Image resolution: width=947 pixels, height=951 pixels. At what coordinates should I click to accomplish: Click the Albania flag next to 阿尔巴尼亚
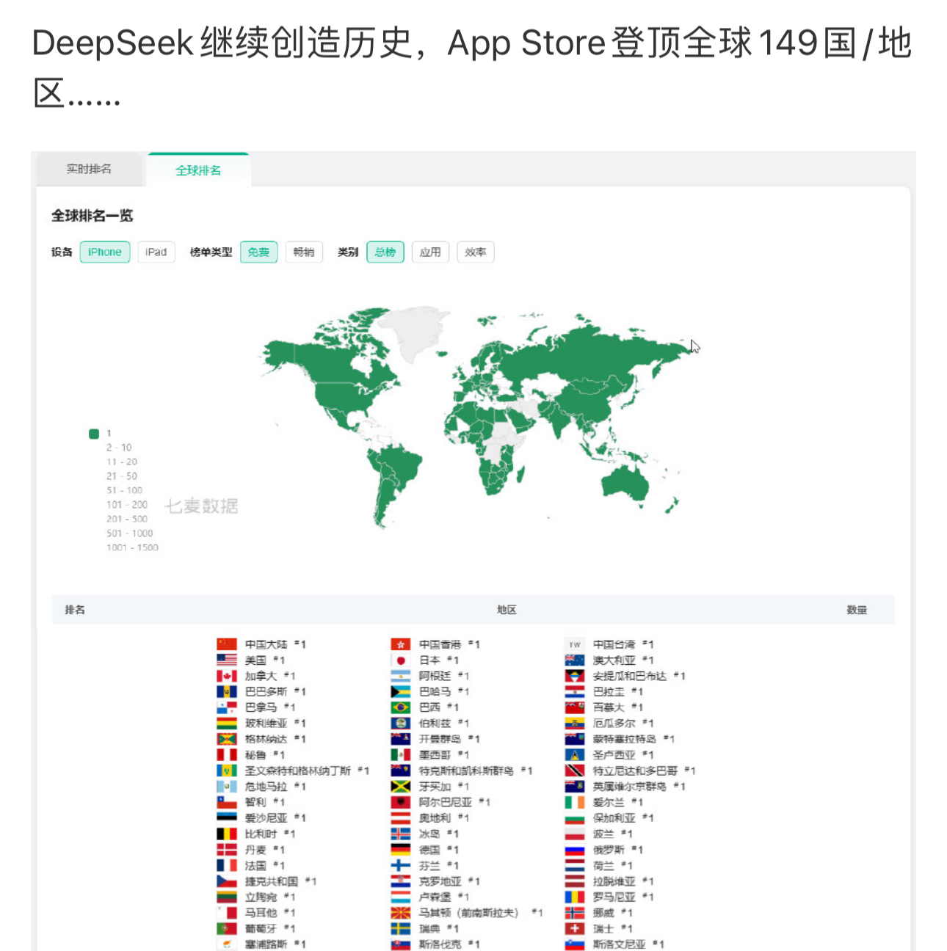pos(401,802)
